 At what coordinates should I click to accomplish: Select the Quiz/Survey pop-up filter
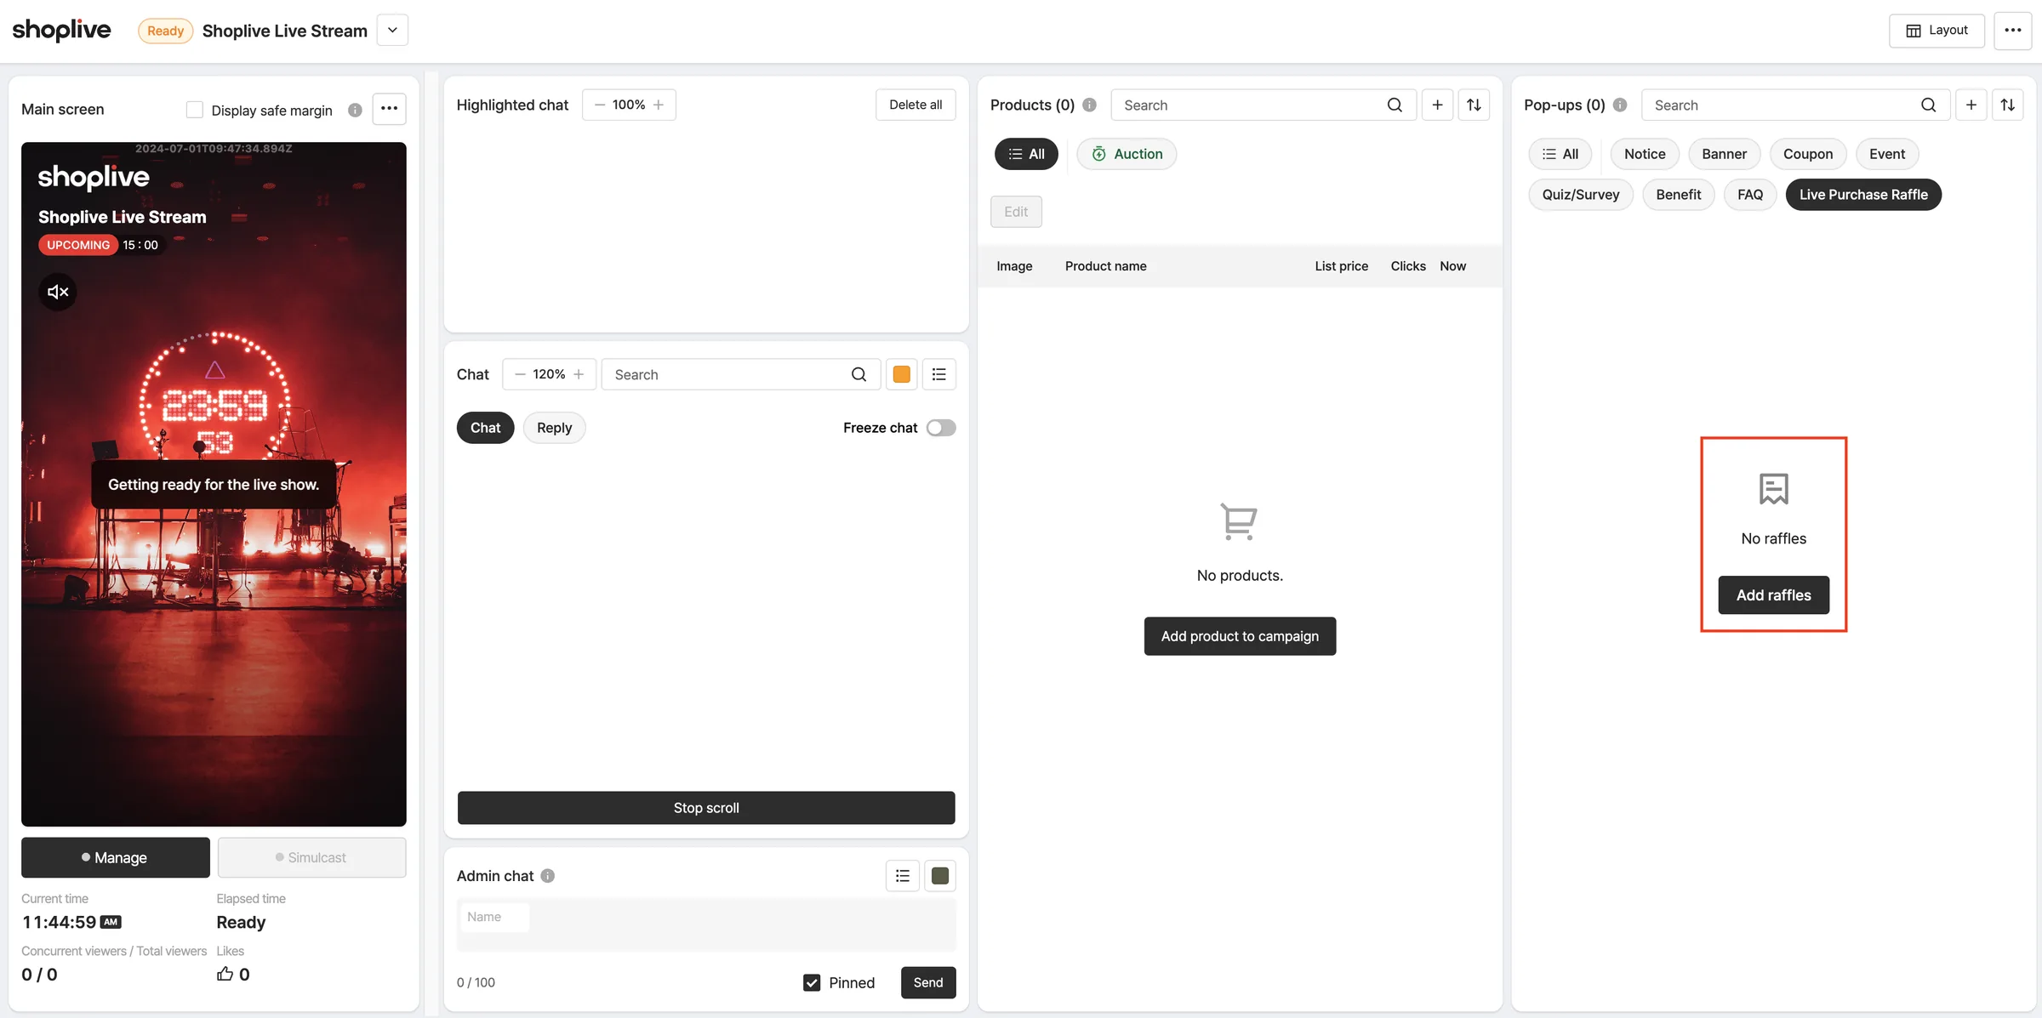pyautogui.click(x=1580, y=195)
